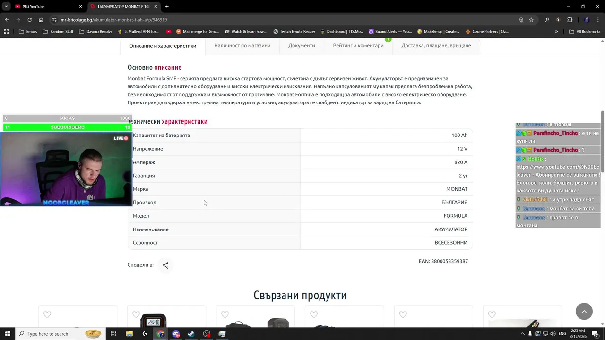Click the LIVE indicator on webcam overlay

121,138
